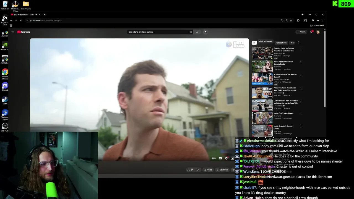
Task: Open a new browser tab
Action: point(45,14)
